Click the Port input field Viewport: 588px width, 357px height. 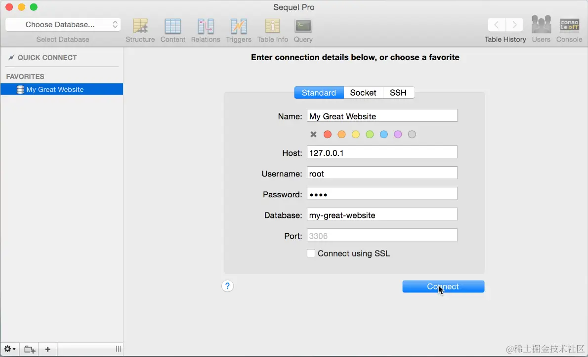[x=382, y=235]
